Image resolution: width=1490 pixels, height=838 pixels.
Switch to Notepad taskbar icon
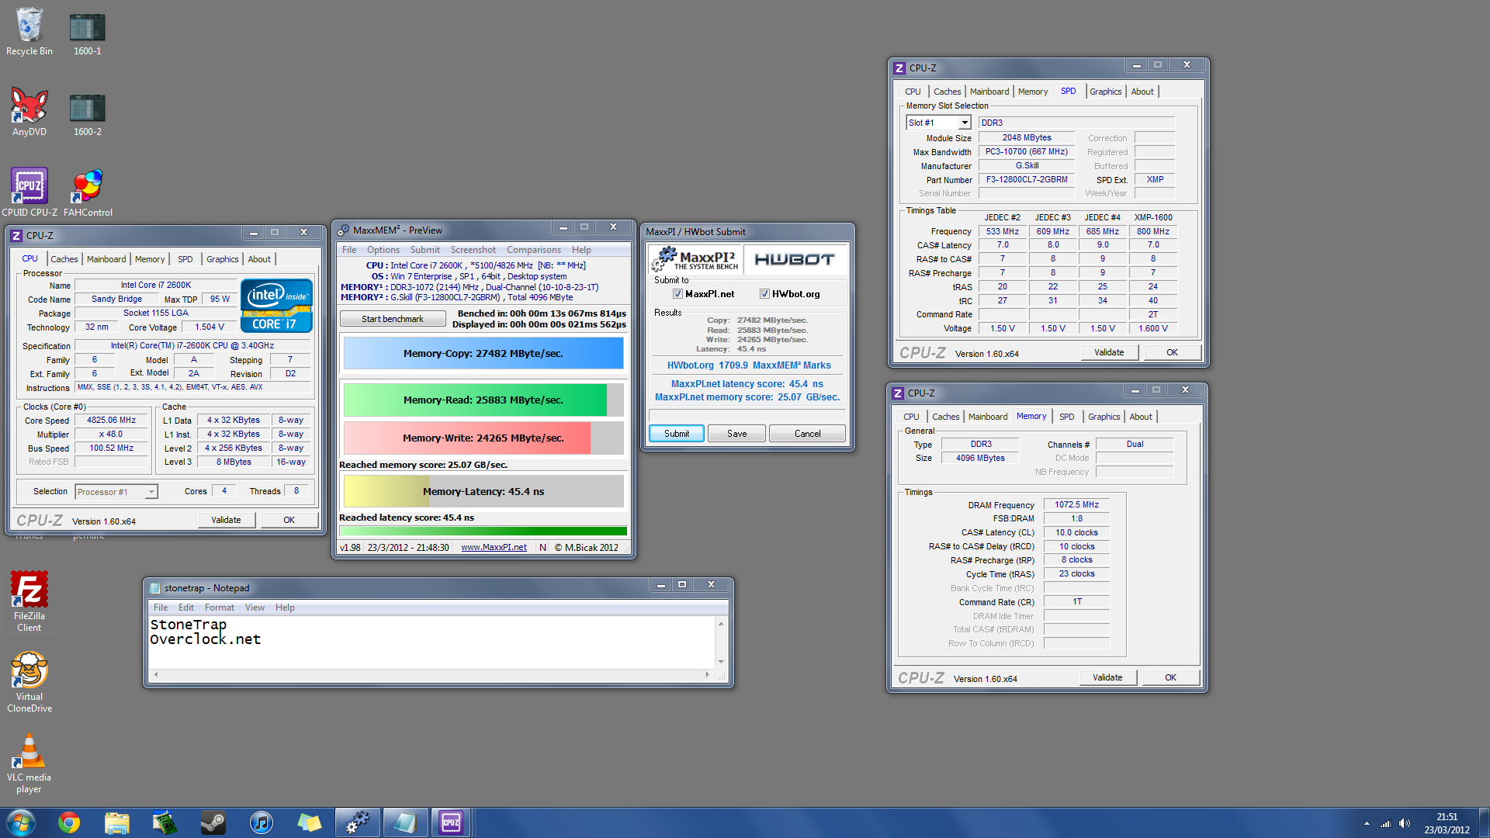(x=404, y=822)
